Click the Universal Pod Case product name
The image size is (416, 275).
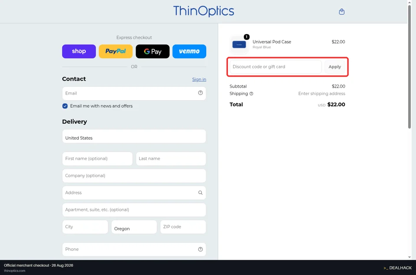coord(272,42)
